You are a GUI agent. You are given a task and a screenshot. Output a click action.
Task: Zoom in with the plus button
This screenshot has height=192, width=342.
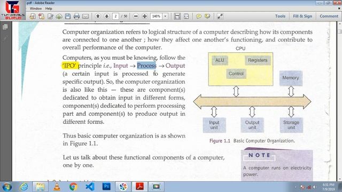click(145, 16)
